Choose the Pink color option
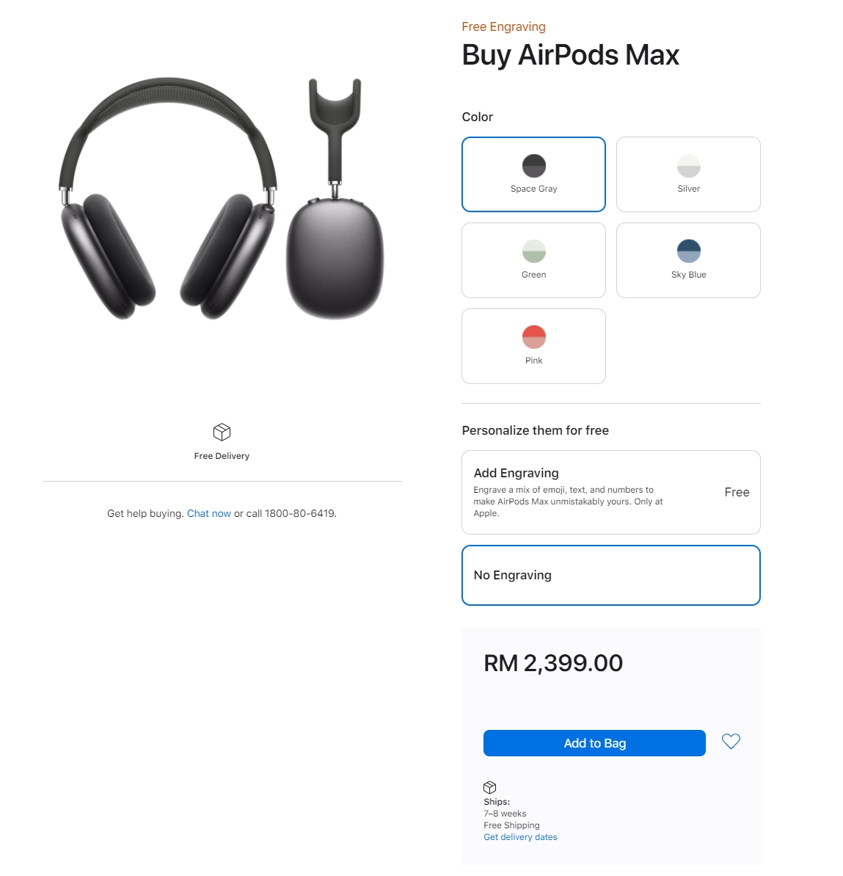Screen dimensions: 843x876 click(x=533, y=347)
